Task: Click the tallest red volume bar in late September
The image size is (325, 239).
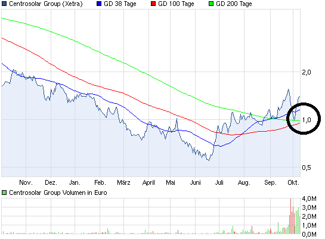Action: 290,216
